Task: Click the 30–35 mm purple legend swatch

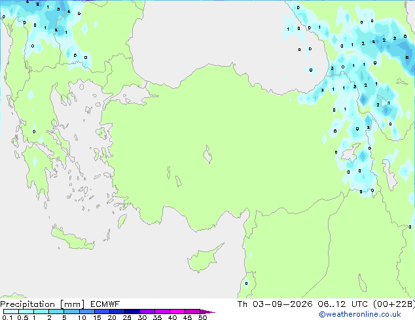Action: pyautogui.click(x=147, y=312)
